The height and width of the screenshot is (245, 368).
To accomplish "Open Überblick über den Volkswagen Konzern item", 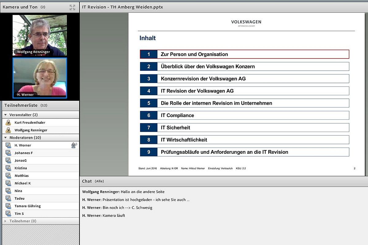I will 244,66.
